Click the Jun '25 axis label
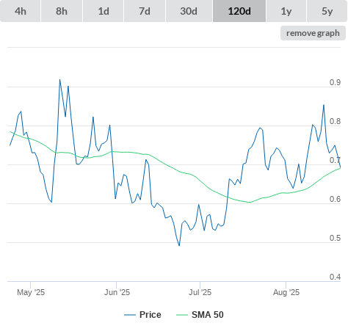 pos(117,292)
